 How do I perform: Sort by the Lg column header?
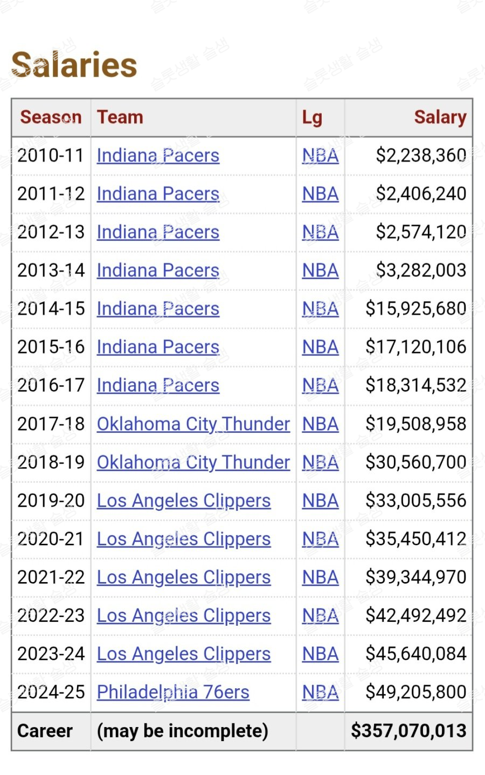pyautogui.click(x=311, y=117)
